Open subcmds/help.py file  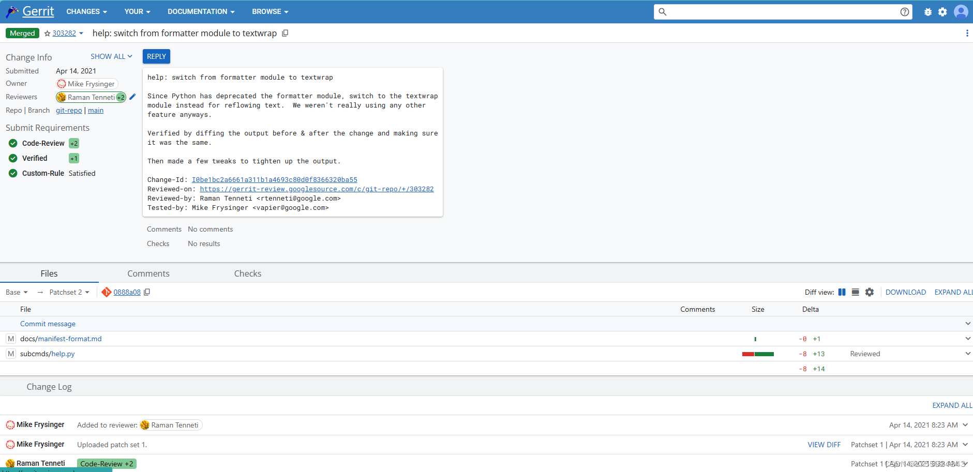coord(48,354)
